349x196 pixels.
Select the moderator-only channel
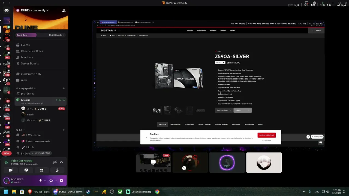(x=40, y=74)
